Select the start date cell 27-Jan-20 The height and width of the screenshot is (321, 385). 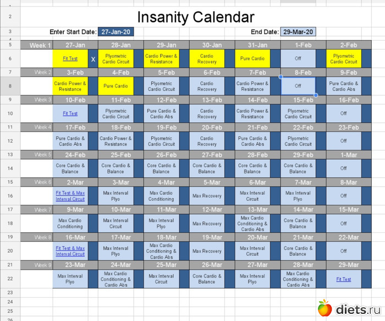pyautogui.click(x=116, y=32)
